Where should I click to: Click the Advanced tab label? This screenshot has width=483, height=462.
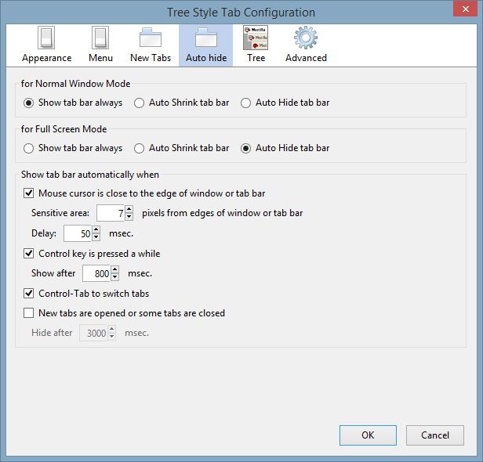pyautogui.click(x=306, y=58)
